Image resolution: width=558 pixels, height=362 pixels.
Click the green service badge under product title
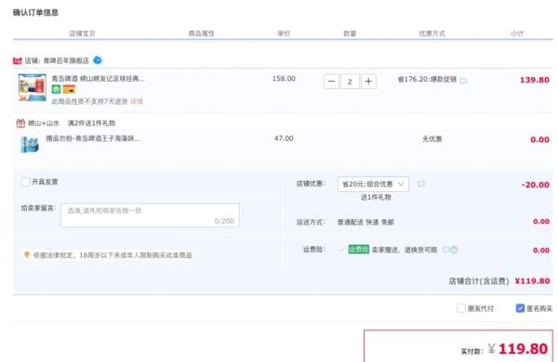(x=56, y=89)
